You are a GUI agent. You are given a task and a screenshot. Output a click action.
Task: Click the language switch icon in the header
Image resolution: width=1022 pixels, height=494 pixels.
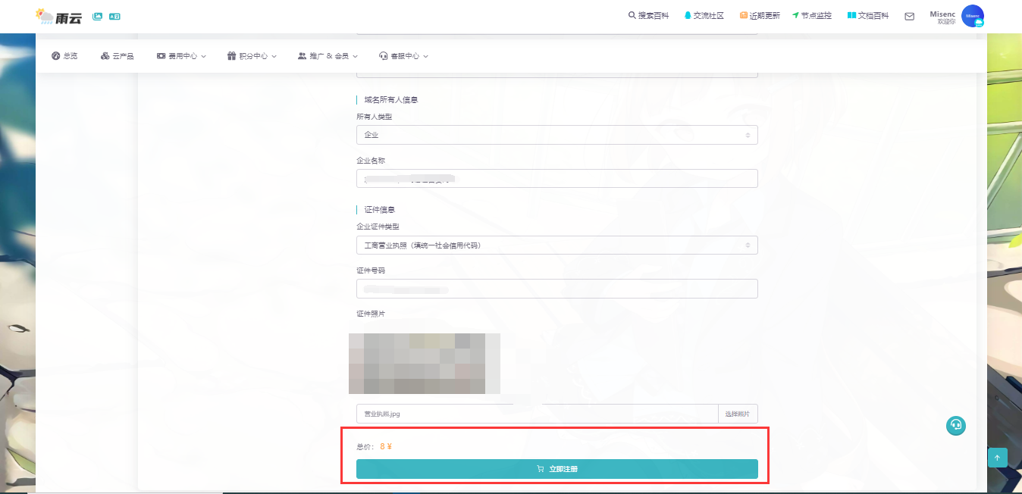pos(114,16)
